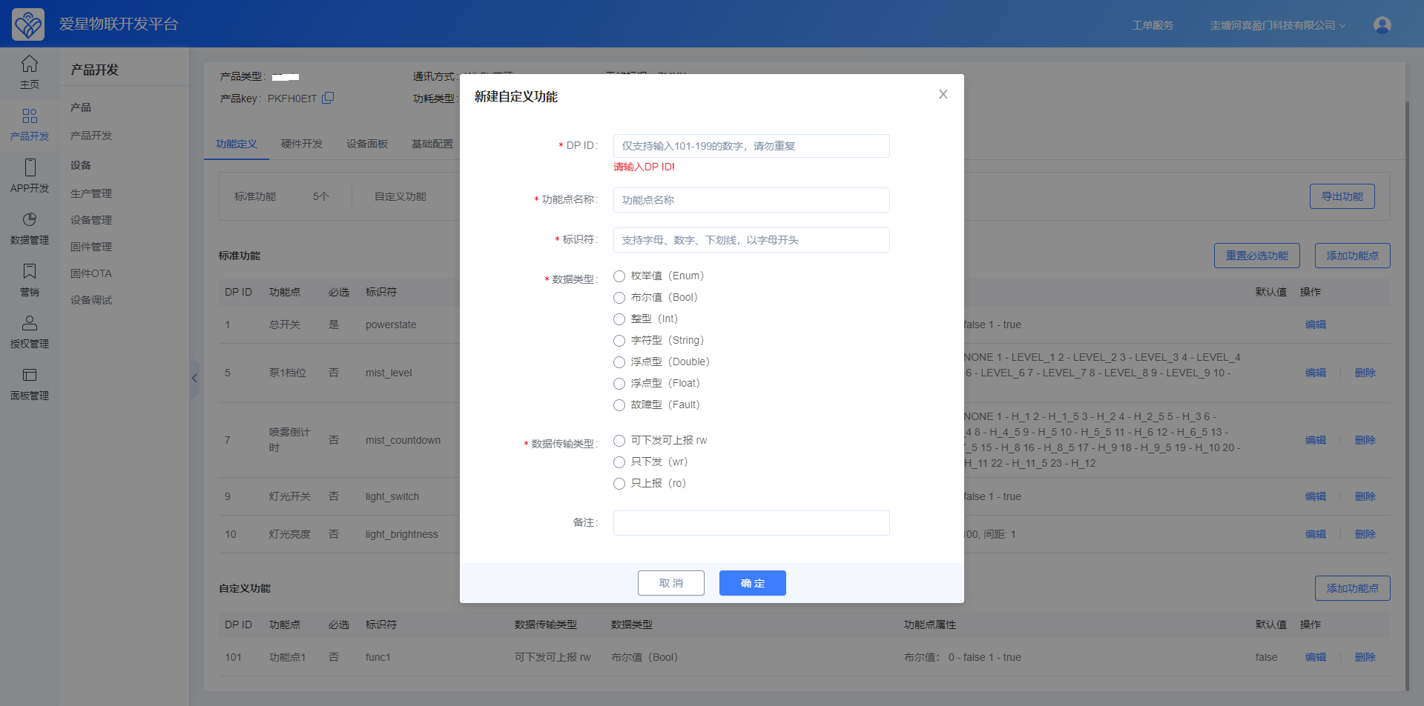
Task: Edit the 总开关 powerstate row
Action: point(1316,324)
